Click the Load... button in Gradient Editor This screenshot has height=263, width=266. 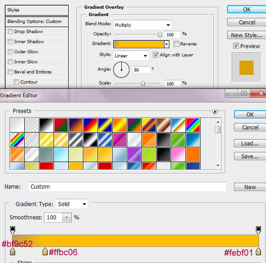click(250, 143)
